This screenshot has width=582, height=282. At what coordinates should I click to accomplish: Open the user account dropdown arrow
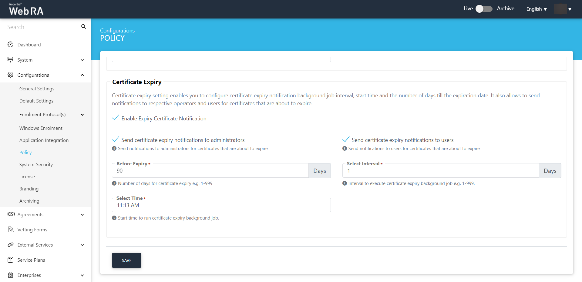(x=570, y=9)
